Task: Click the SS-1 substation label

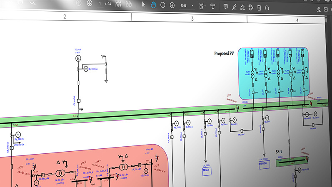Action: tap(279, 152)
